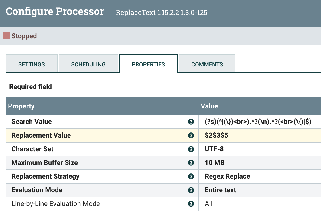Open help for Maximum Buffer Size property

pyautogui.click(x=191, y=163)
